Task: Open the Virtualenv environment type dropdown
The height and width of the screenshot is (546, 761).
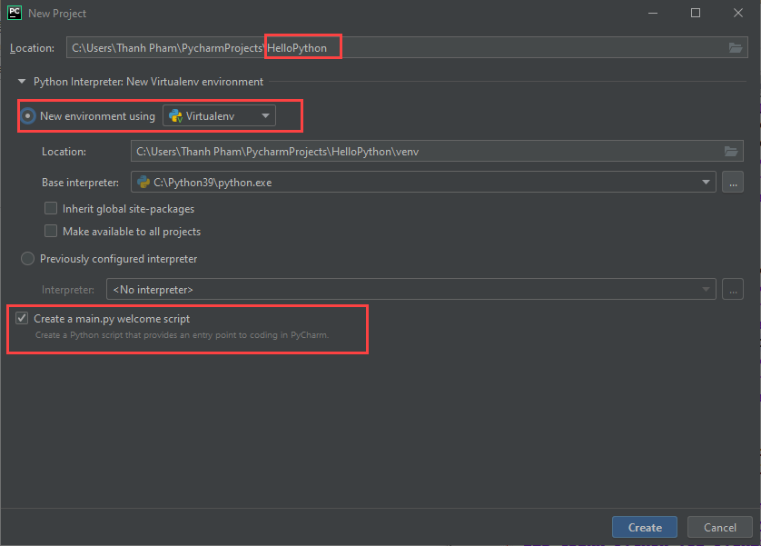Action: [220, 115]
